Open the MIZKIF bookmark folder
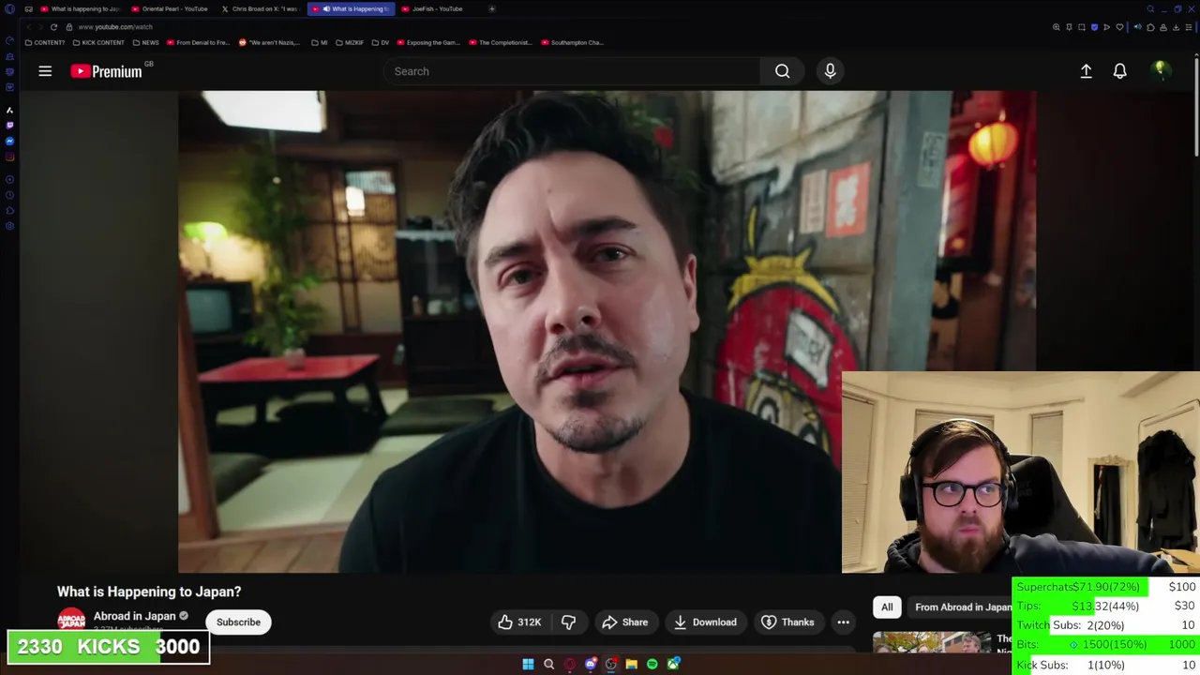This screenshot has width=1200, height=675. (349, 42)
